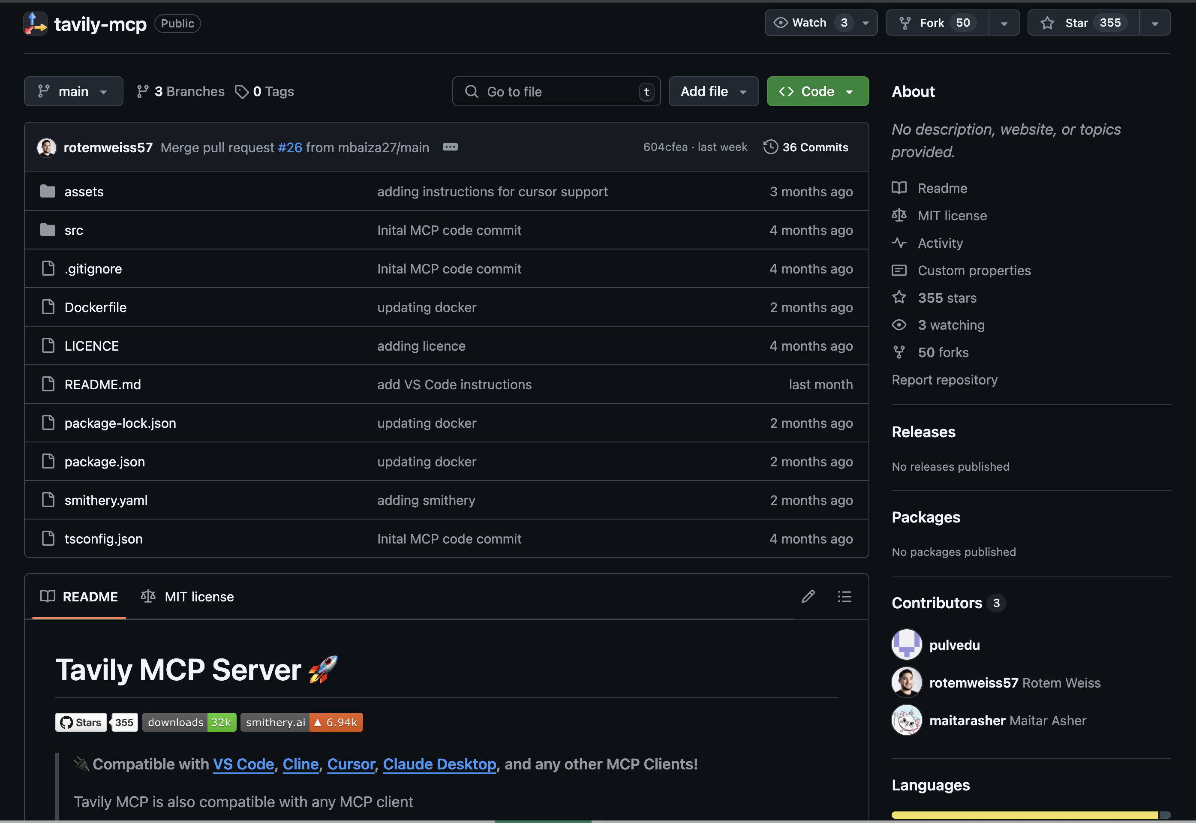Open commit 'adding instructions for cursor support'

pos(493,191)
